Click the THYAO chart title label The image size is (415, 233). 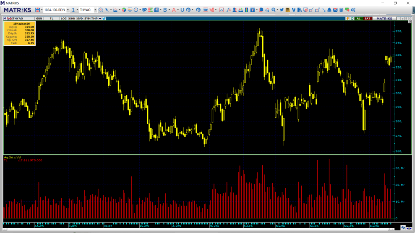pyautogui.click(x=18, y=19)
